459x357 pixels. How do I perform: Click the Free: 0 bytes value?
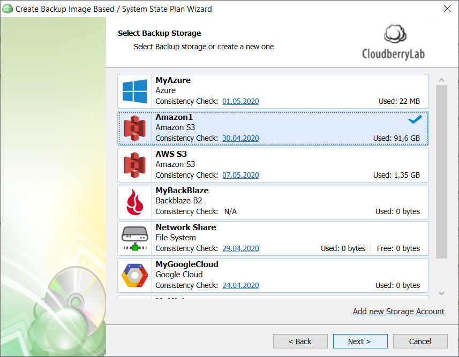398,248
